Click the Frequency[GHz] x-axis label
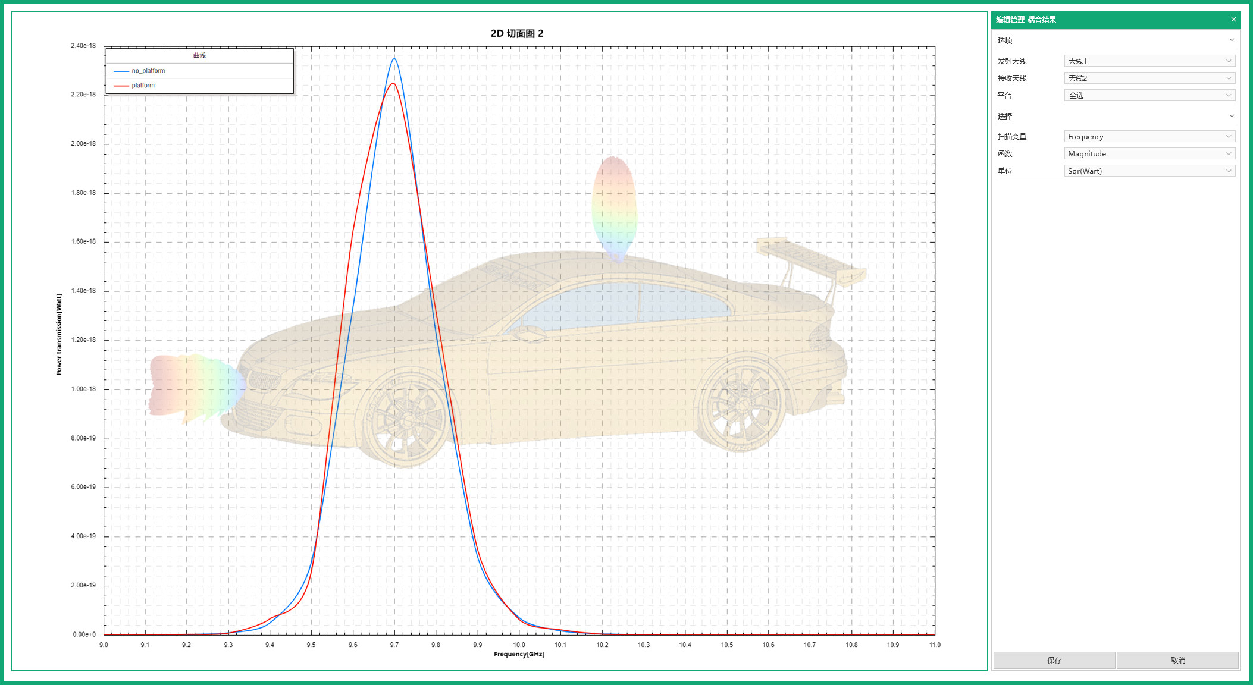The image size is (1253, 685). coord(519,654)
